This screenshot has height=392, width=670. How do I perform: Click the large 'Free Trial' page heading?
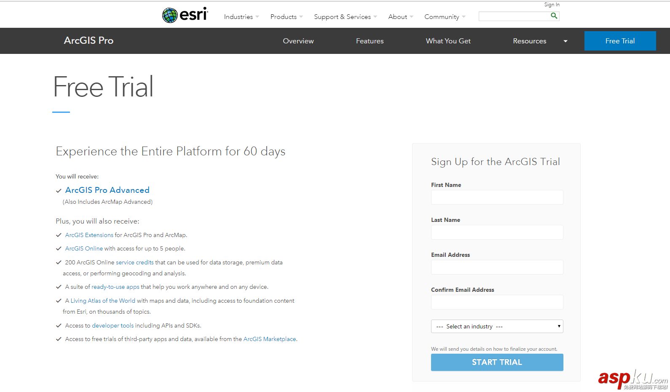pos(103,87)
